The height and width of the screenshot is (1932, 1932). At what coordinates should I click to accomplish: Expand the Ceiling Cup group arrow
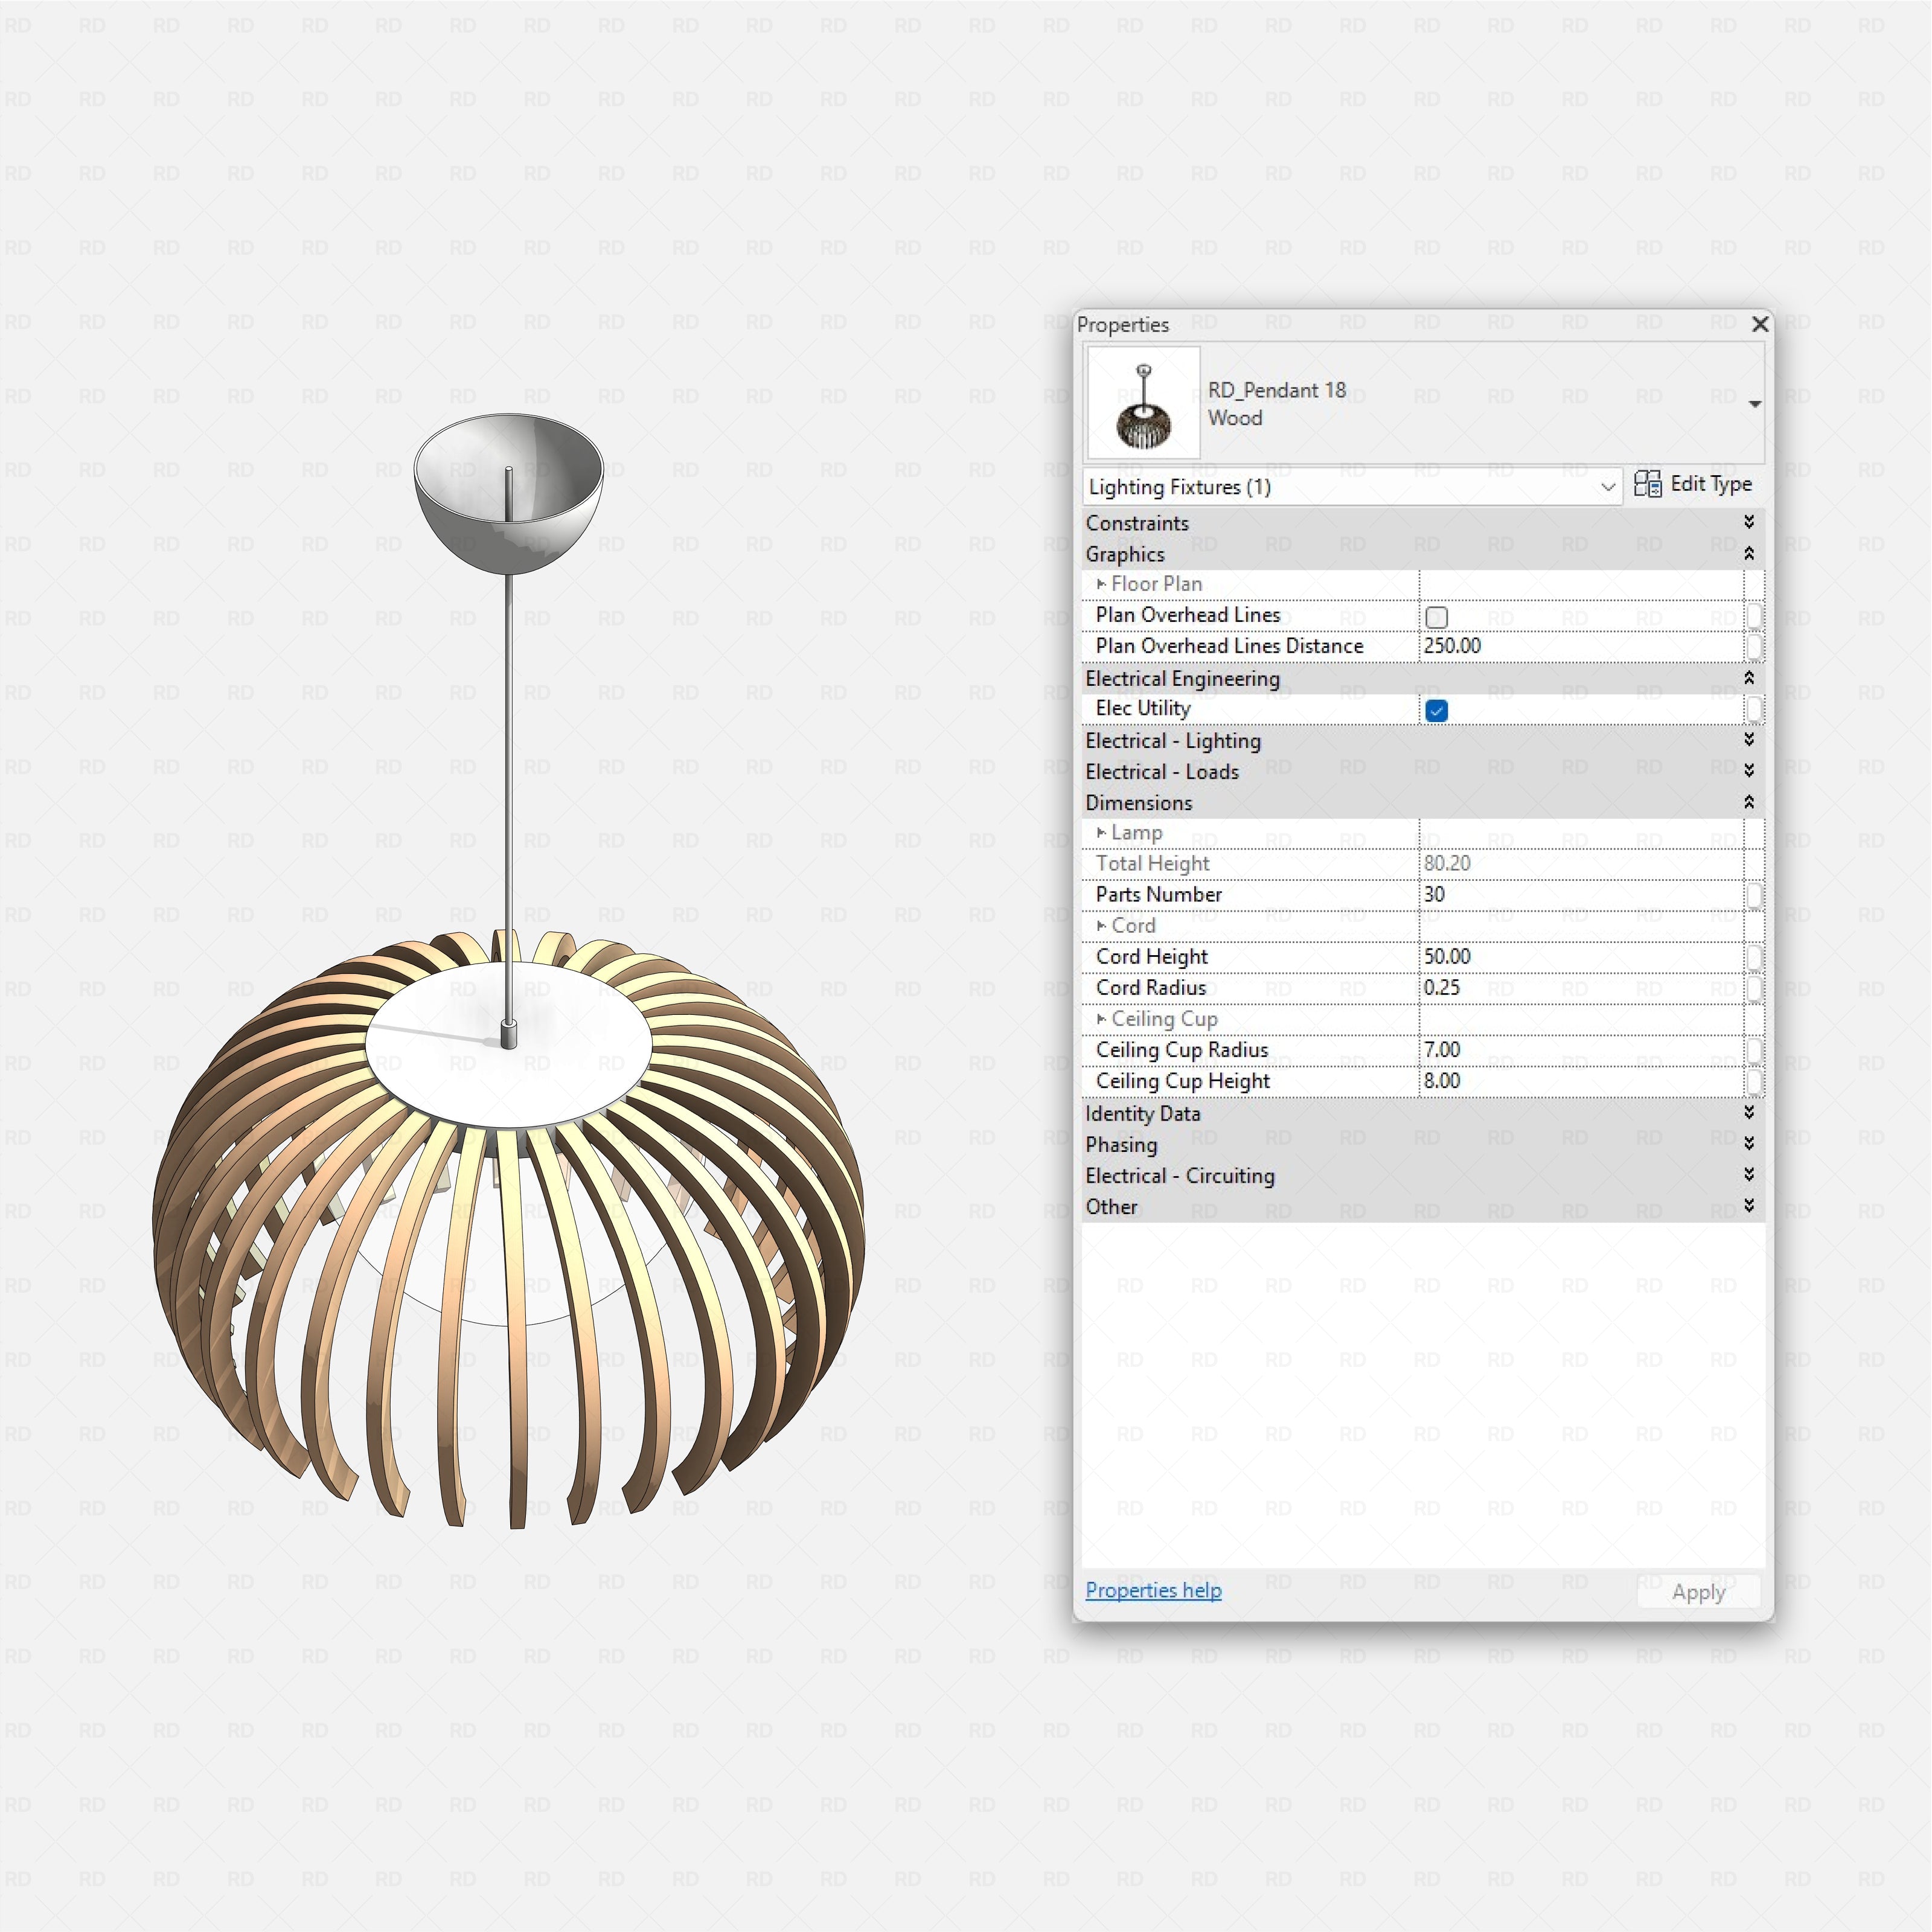coord(1101,1019)
